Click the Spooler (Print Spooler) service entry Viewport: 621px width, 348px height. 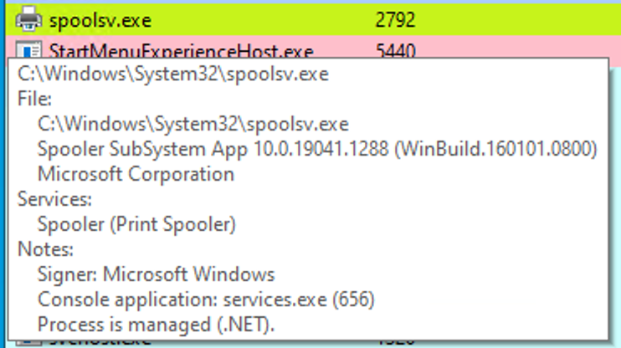[136, 224]
